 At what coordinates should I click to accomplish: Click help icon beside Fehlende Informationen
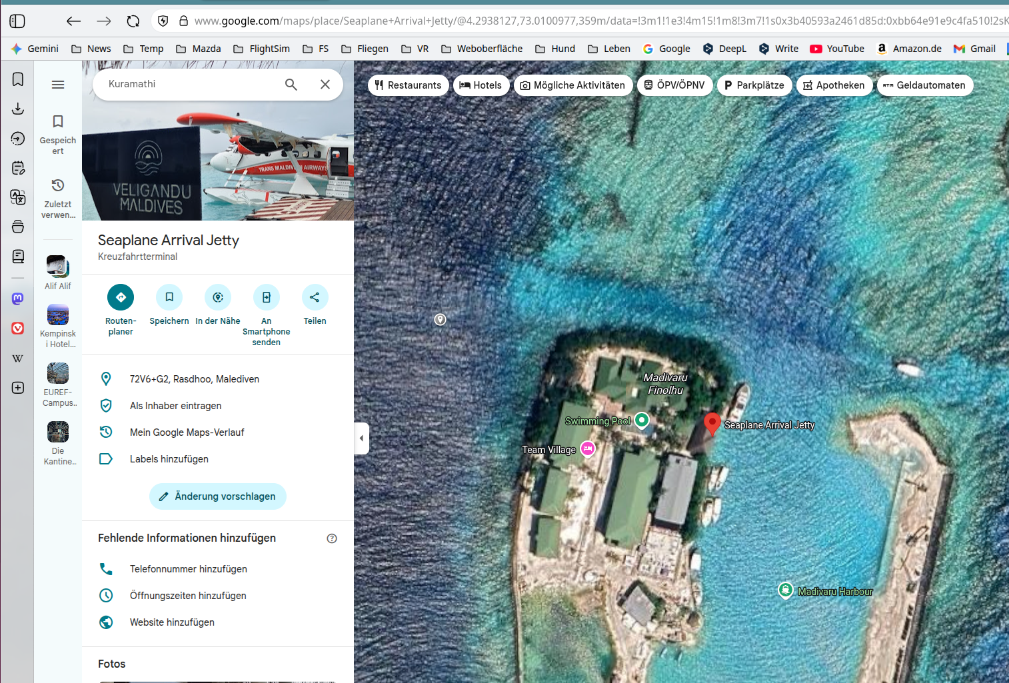point(332,538)
